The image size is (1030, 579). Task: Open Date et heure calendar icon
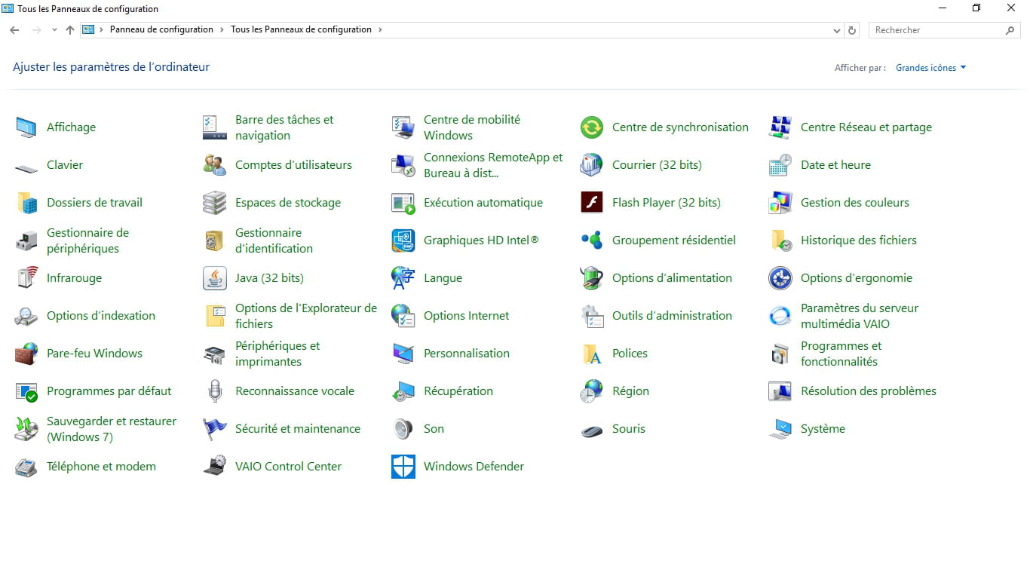[780, 165]
